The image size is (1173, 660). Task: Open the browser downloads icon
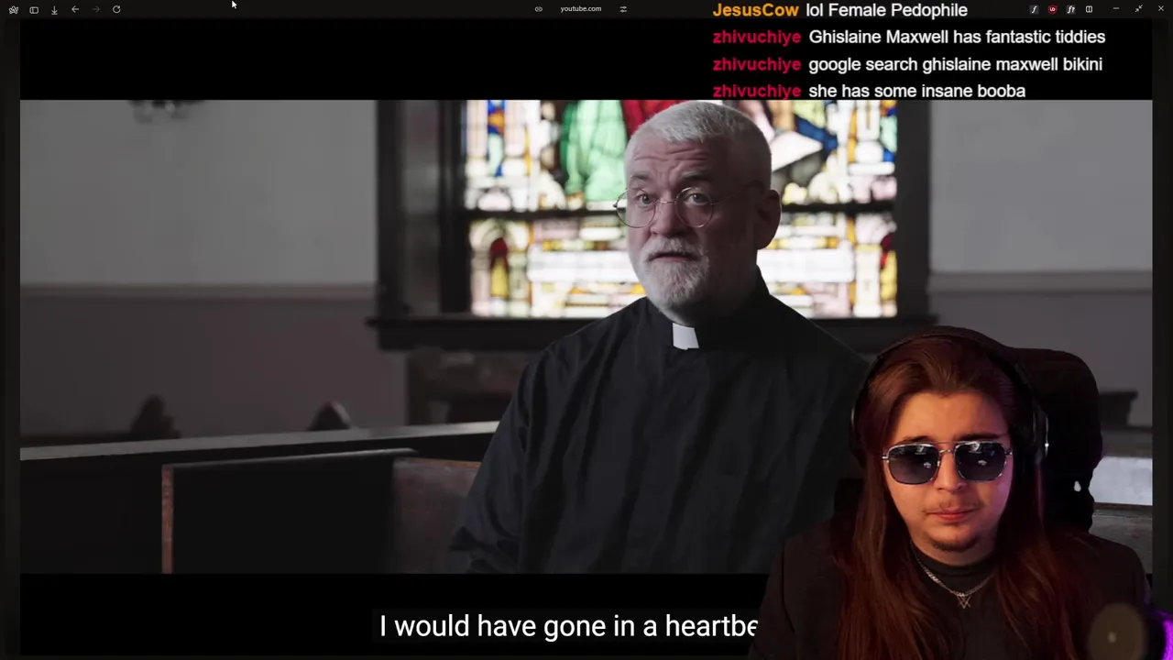(x=54, y=9)
